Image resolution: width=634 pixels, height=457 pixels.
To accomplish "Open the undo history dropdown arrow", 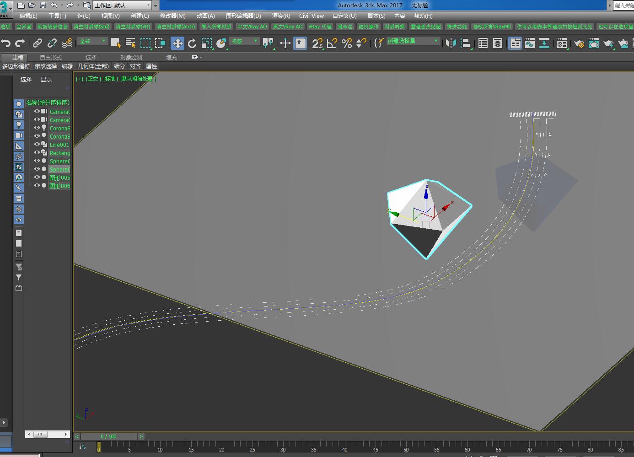I will click(x=62, y=5).
